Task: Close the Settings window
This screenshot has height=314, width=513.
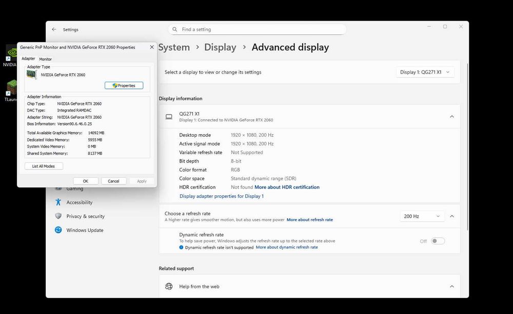Action: point(461,27)
